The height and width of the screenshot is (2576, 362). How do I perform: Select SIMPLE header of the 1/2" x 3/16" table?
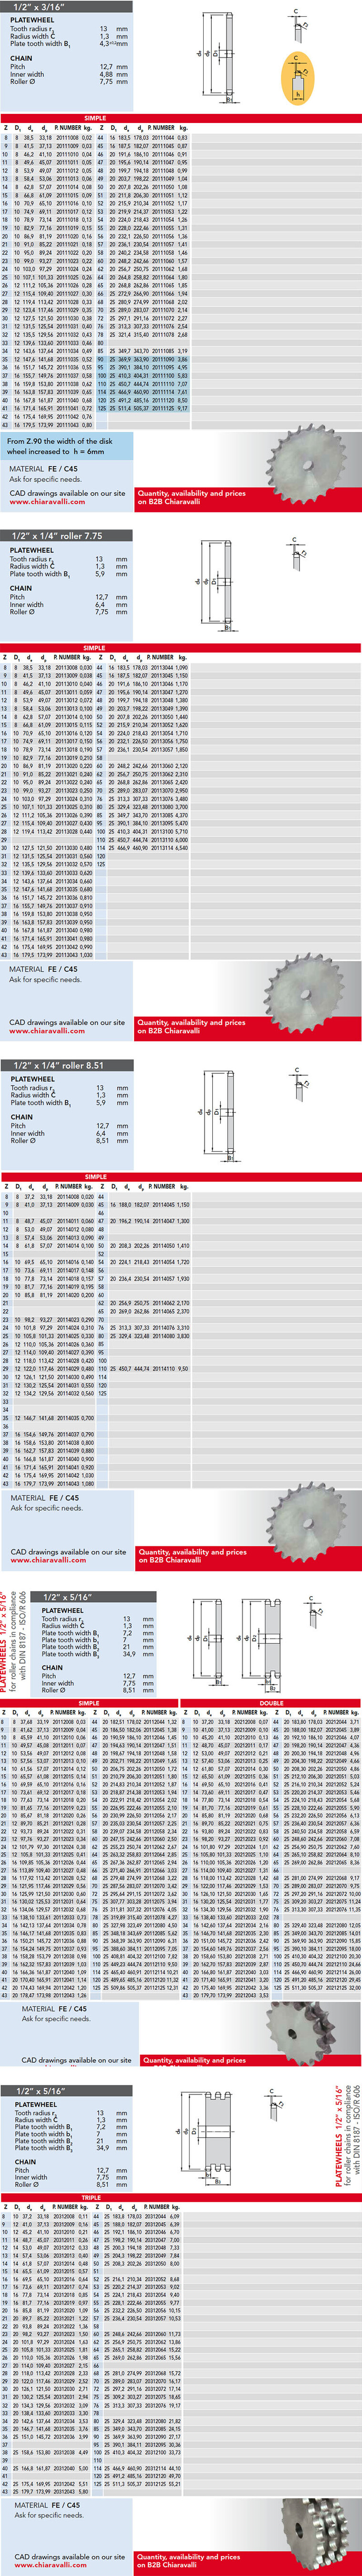tap(95, 118)
